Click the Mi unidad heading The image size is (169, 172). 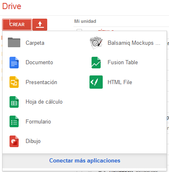click(x=85, y=21)
